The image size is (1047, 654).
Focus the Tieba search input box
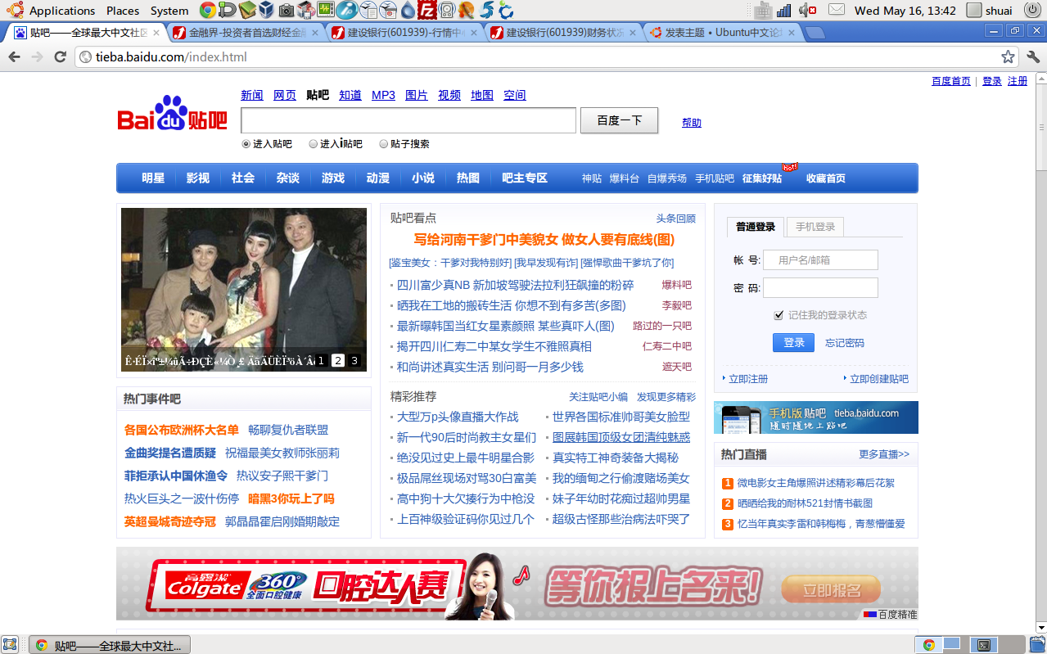coord(408,120)
